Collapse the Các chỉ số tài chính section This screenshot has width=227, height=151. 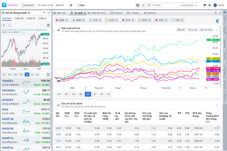tap(217, 105)
